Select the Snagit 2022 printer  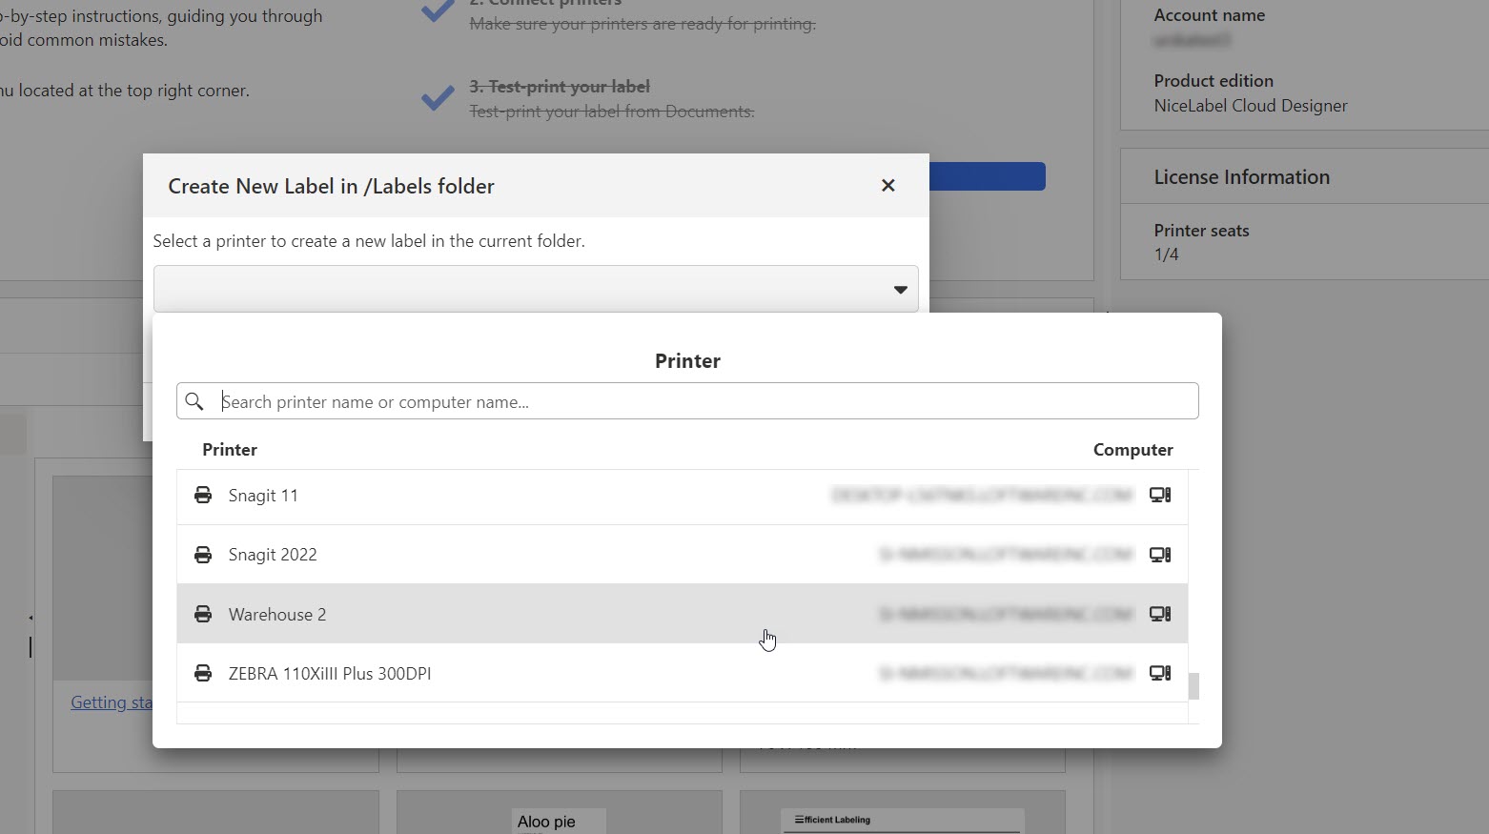[273, 555]
